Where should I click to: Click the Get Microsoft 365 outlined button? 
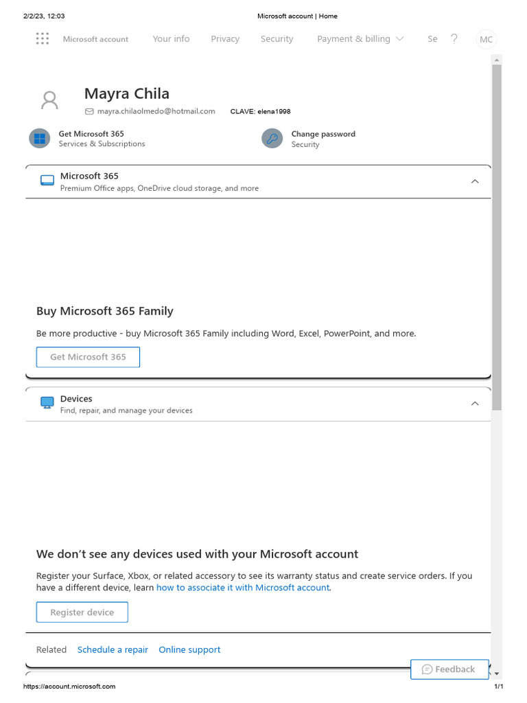(x=88, y=357)
